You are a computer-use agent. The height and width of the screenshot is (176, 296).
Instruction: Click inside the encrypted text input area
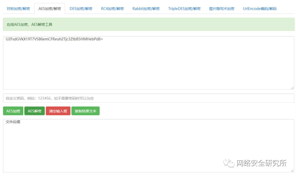click(148, 63)
